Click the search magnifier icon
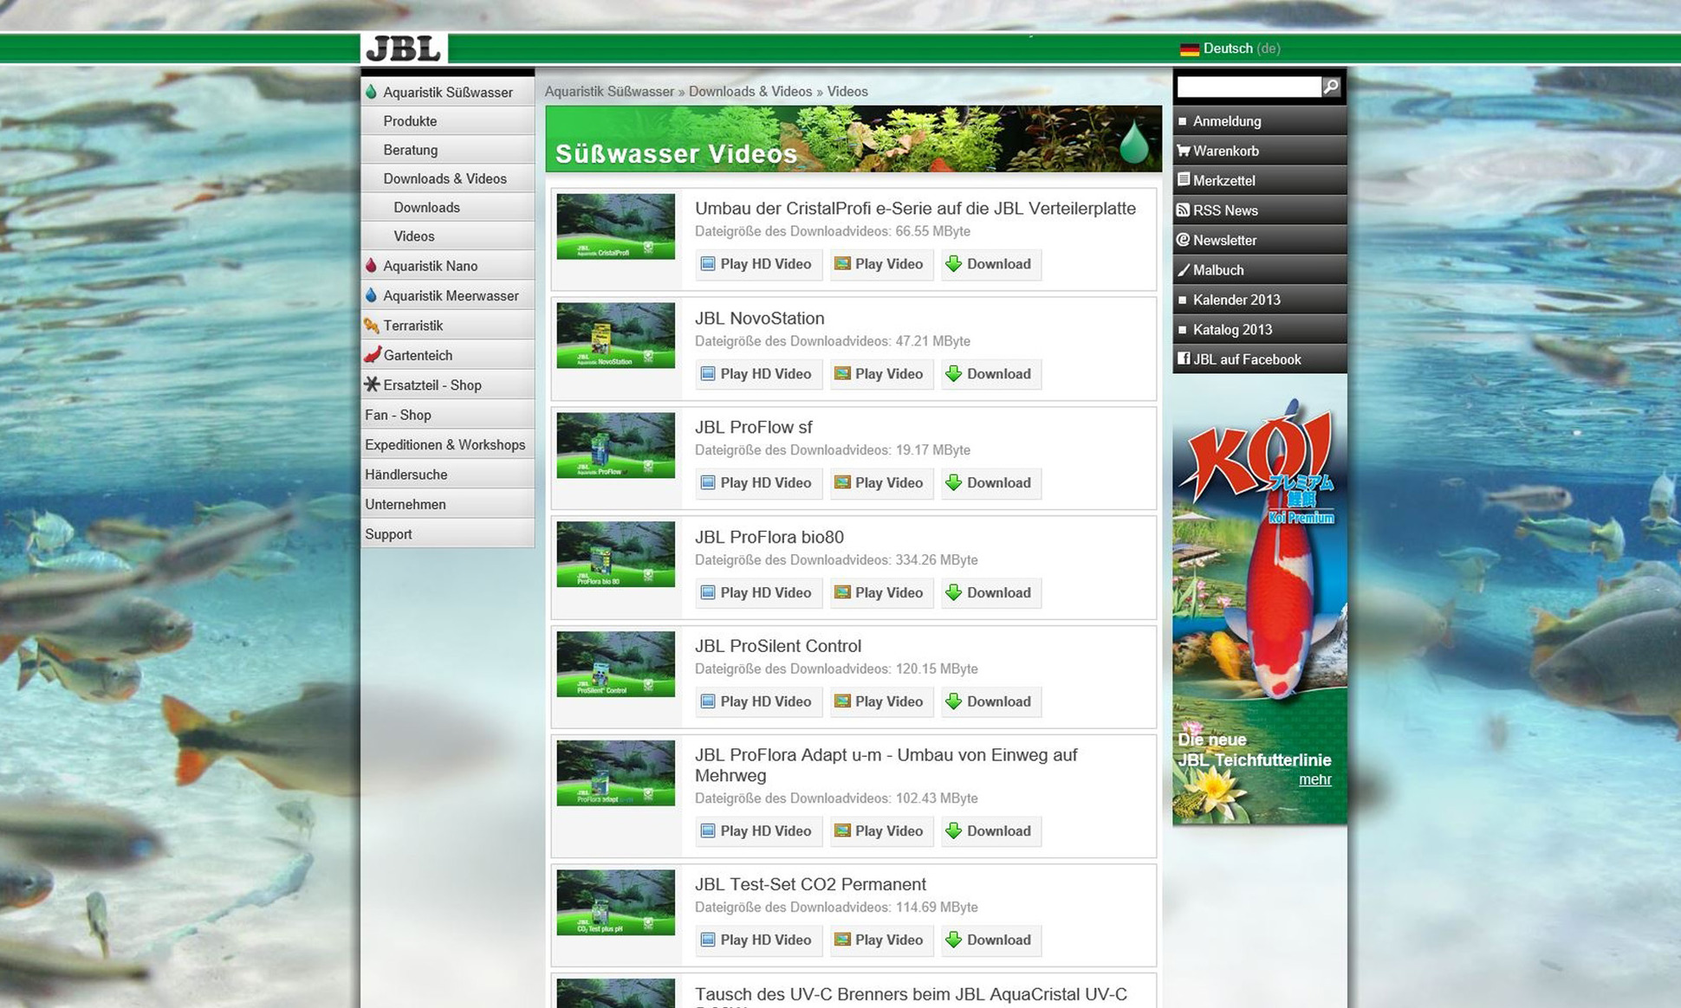Screen dimensions: 1681x1008 click(x=1330, y=86)
